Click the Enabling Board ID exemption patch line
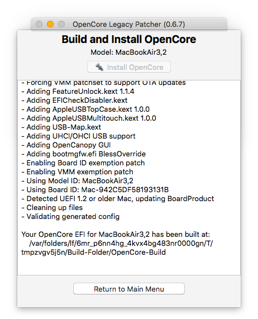 [x=83, y=163]
